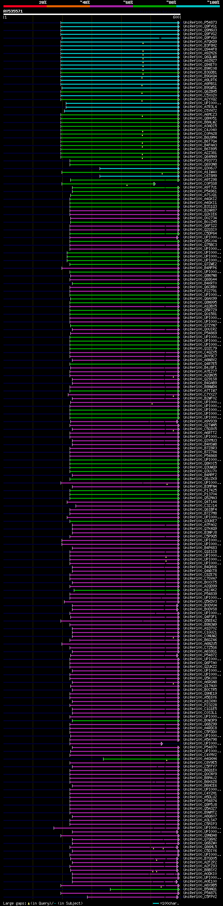Select hit UniRef100_B4FAA3

tap(200, 145)
